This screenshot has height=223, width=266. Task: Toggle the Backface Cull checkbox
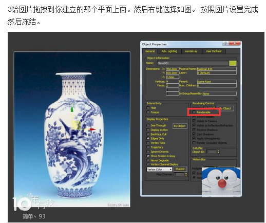pos(148,134)
